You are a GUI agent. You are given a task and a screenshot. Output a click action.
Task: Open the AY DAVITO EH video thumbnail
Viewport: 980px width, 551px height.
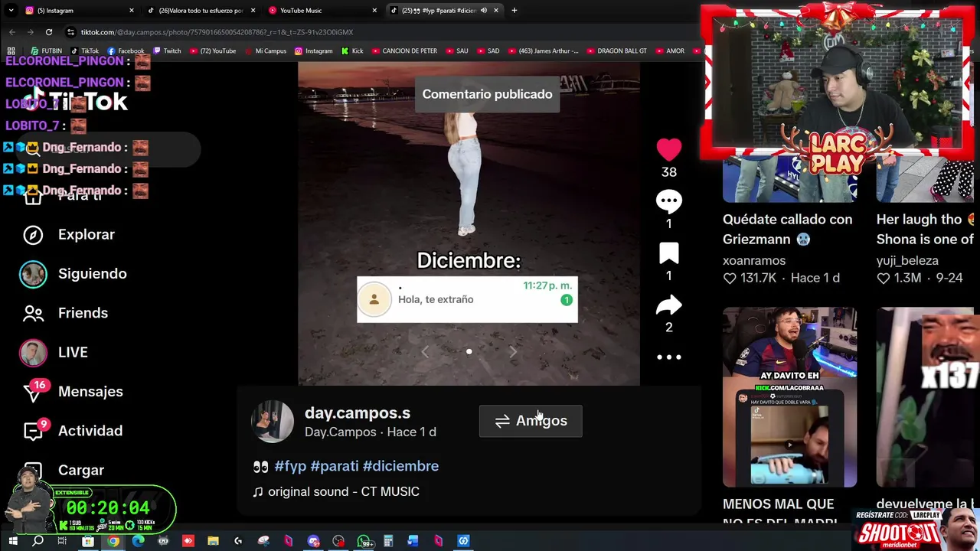click(x=789, y=397)
